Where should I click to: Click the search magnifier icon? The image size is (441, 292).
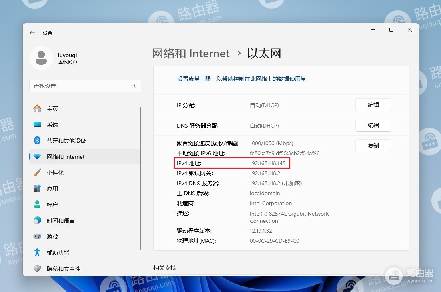[134, 86]
